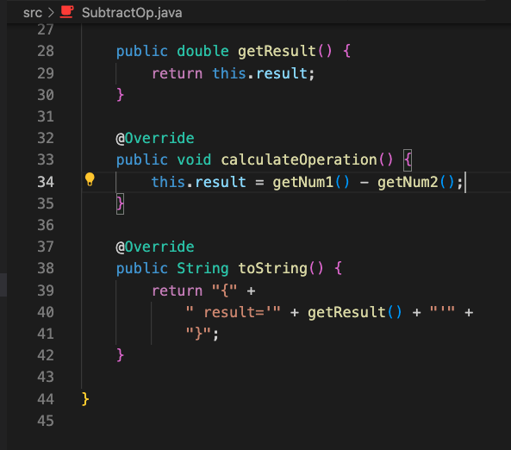Click line number 34 in the gutter
This screenshot has height=450, width=511.
coord(46,182)
